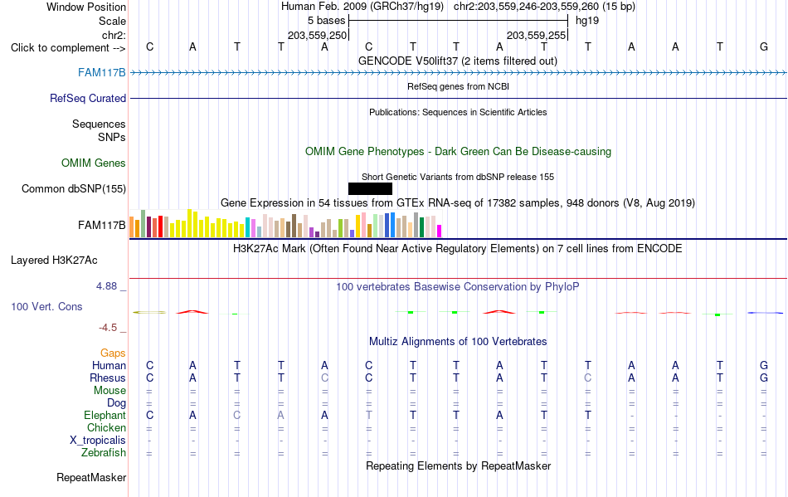The image size is (788, 497).
Task: Click the orange Gaps row label
Action: click(113, 353)
